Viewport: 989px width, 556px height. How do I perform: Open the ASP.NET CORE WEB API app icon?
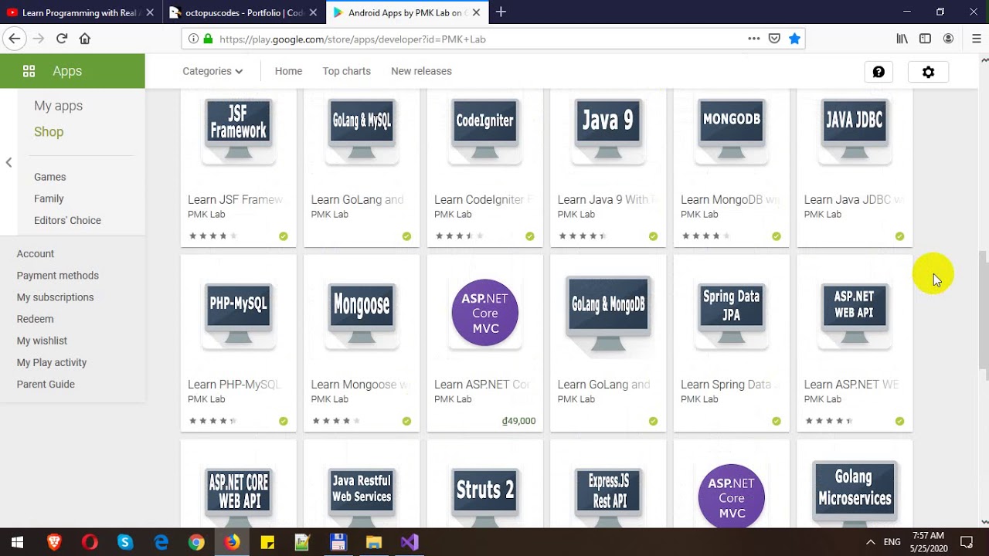tap(238, 496)
